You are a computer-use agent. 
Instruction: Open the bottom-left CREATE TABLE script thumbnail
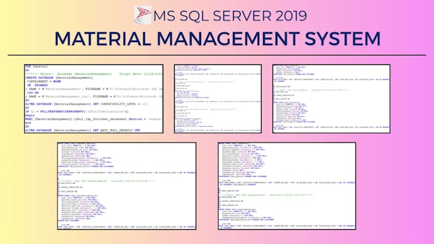point(127,186)
